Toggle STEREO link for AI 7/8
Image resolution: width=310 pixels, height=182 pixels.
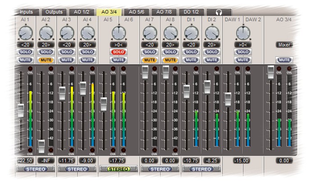pyautogui.click(x=160, y=169)
